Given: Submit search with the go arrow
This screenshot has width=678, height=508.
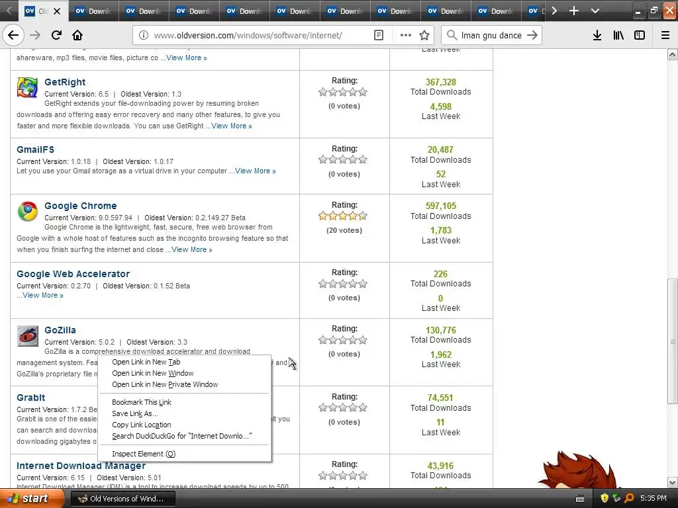Looking at the screenshot, I should click(x=532, y=35).
